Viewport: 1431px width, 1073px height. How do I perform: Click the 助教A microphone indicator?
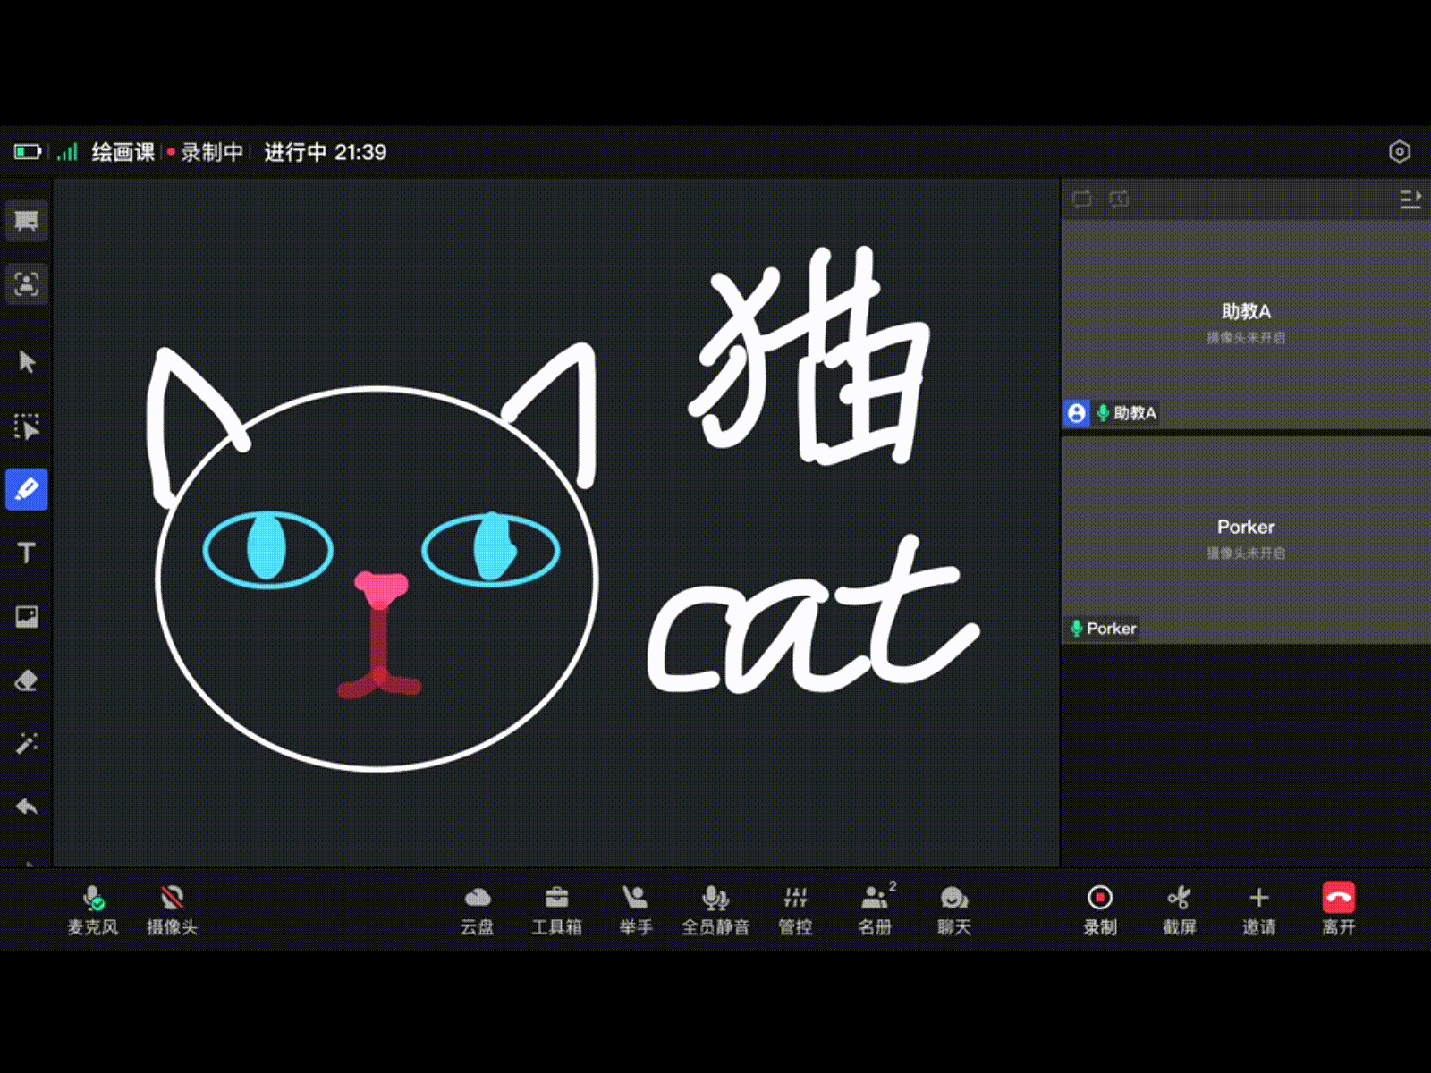click(x=1103, y=413)
